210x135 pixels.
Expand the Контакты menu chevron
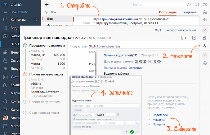36,20
